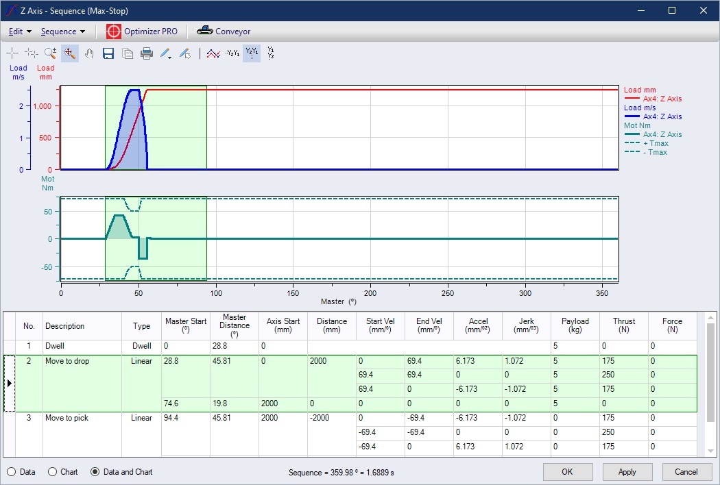Click the copy chart icon

point(128,53)
